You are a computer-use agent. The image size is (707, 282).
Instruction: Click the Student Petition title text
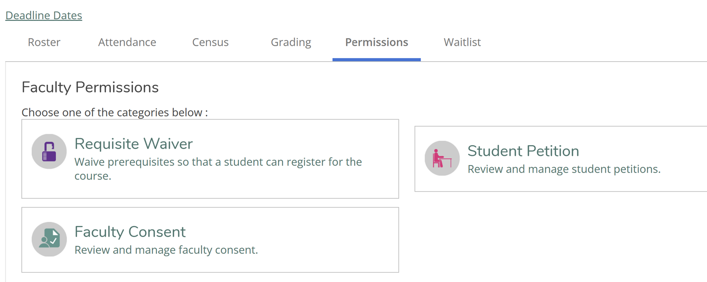coord(523,151)
